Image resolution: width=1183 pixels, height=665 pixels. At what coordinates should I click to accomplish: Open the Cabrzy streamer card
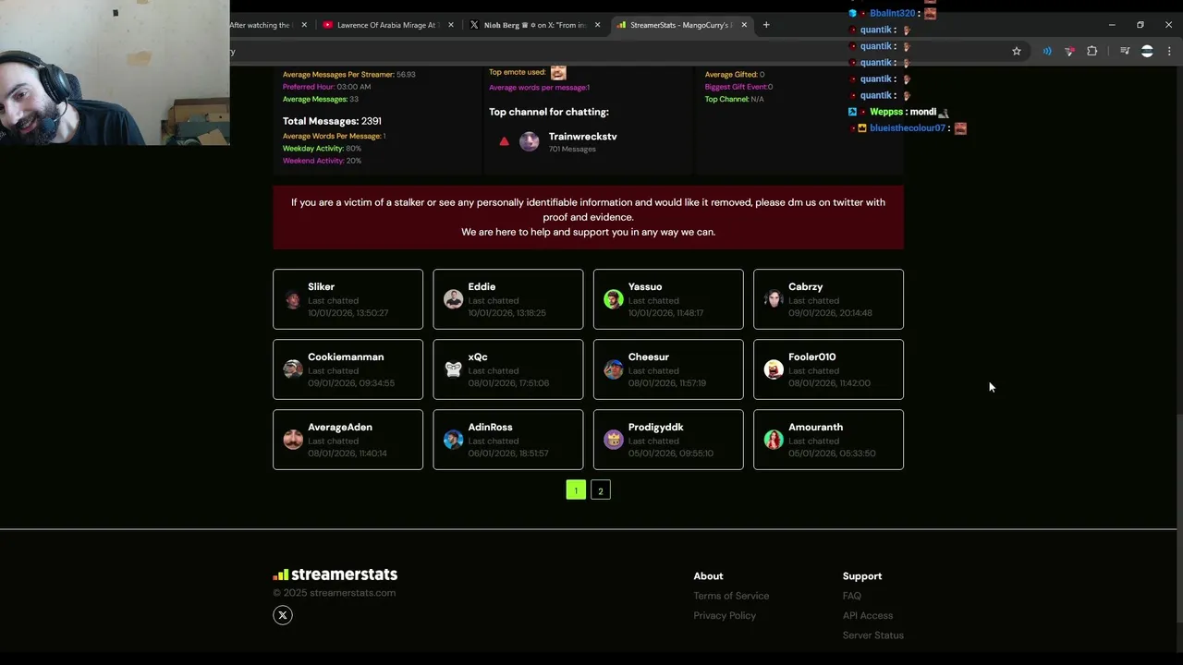(828, 299)
